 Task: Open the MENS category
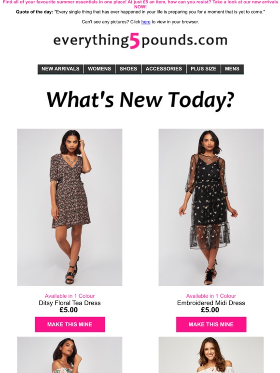tap(232, 69)
